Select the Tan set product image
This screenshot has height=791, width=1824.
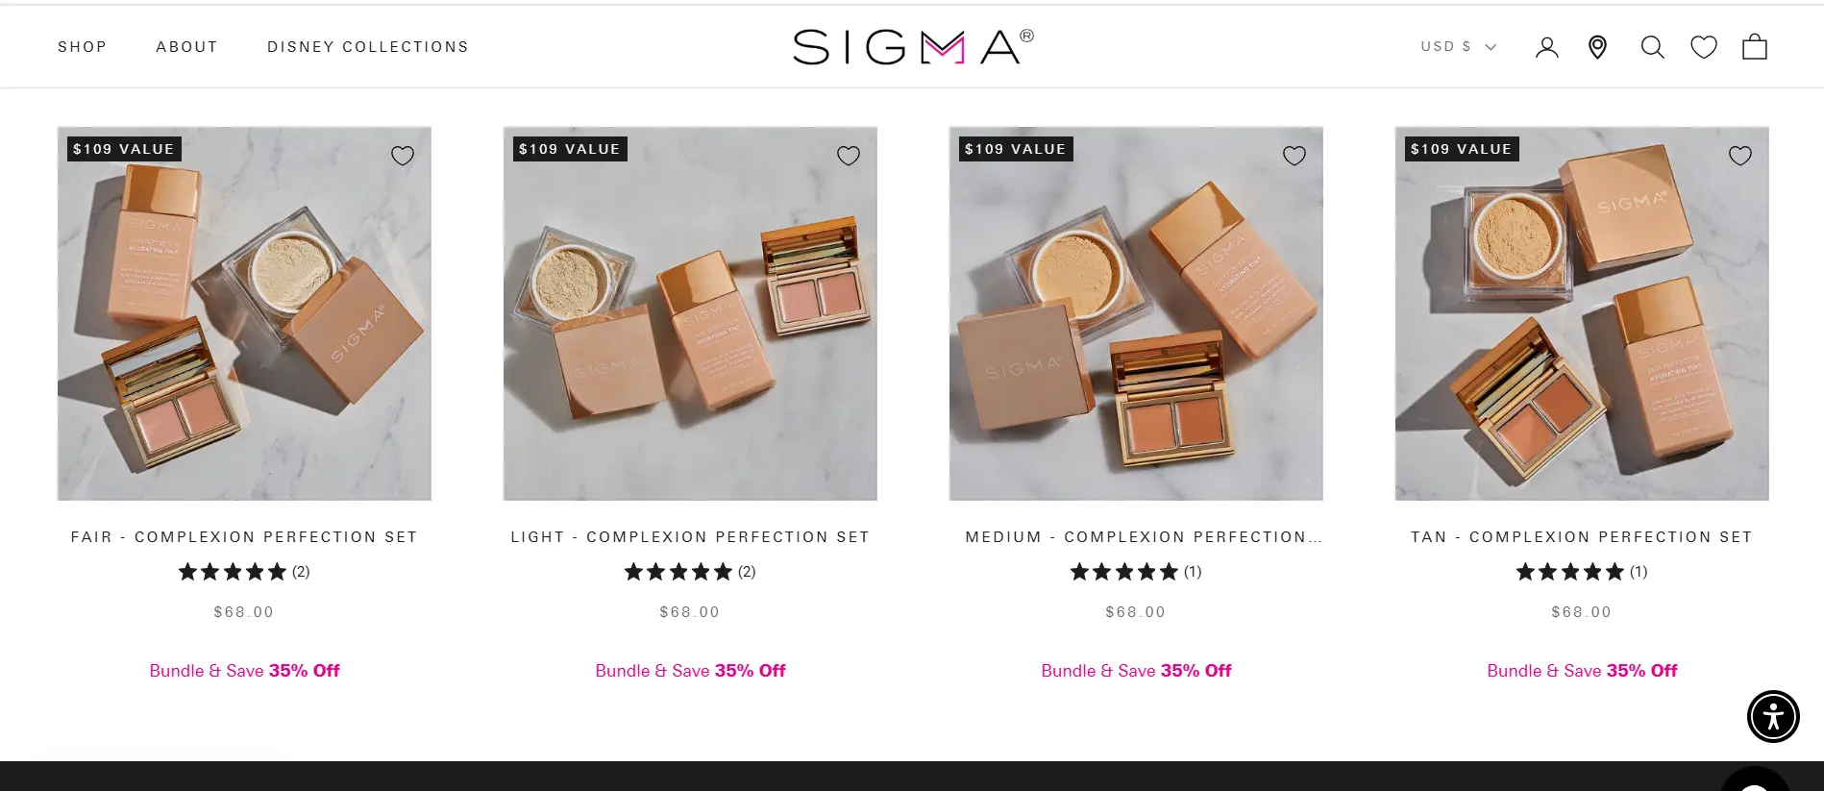[x=1582, y=313]
